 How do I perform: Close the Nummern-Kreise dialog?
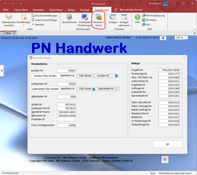pyautogui.click(x=184, y=58)
